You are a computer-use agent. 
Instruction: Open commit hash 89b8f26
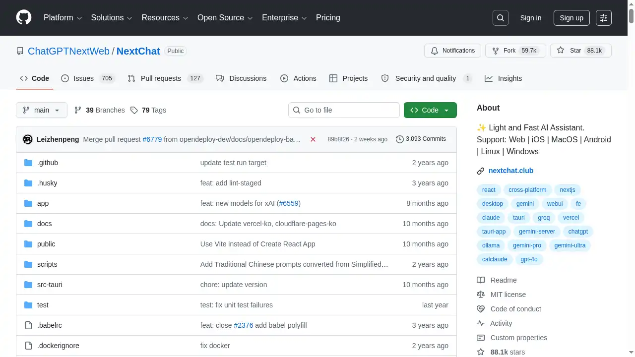(x=338, y=139)
